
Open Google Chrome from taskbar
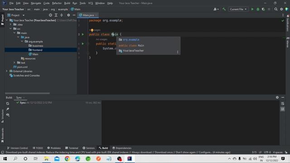click(68, 158)
